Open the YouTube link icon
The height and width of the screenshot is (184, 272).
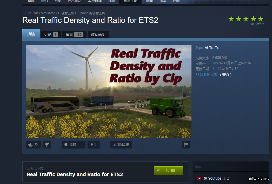tap(199, 179)
